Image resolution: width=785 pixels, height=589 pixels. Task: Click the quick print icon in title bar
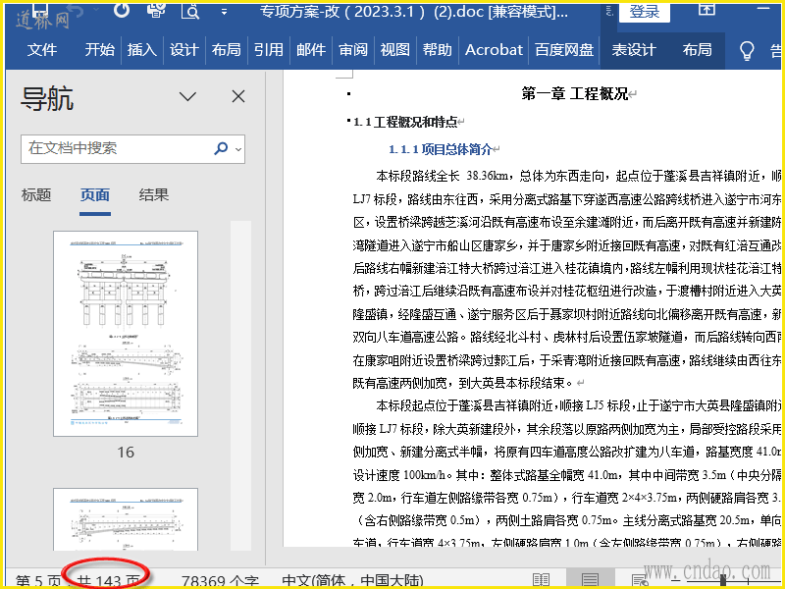157,10
